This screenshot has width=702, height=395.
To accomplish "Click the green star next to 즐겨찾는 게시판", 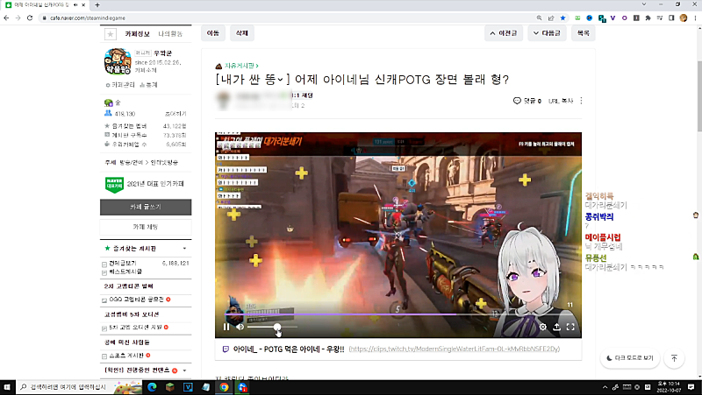I will point(107,248).
